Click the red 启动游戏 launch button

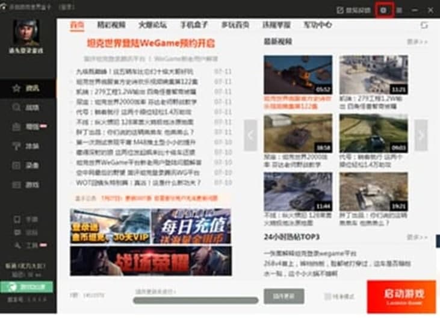[401, 297]
